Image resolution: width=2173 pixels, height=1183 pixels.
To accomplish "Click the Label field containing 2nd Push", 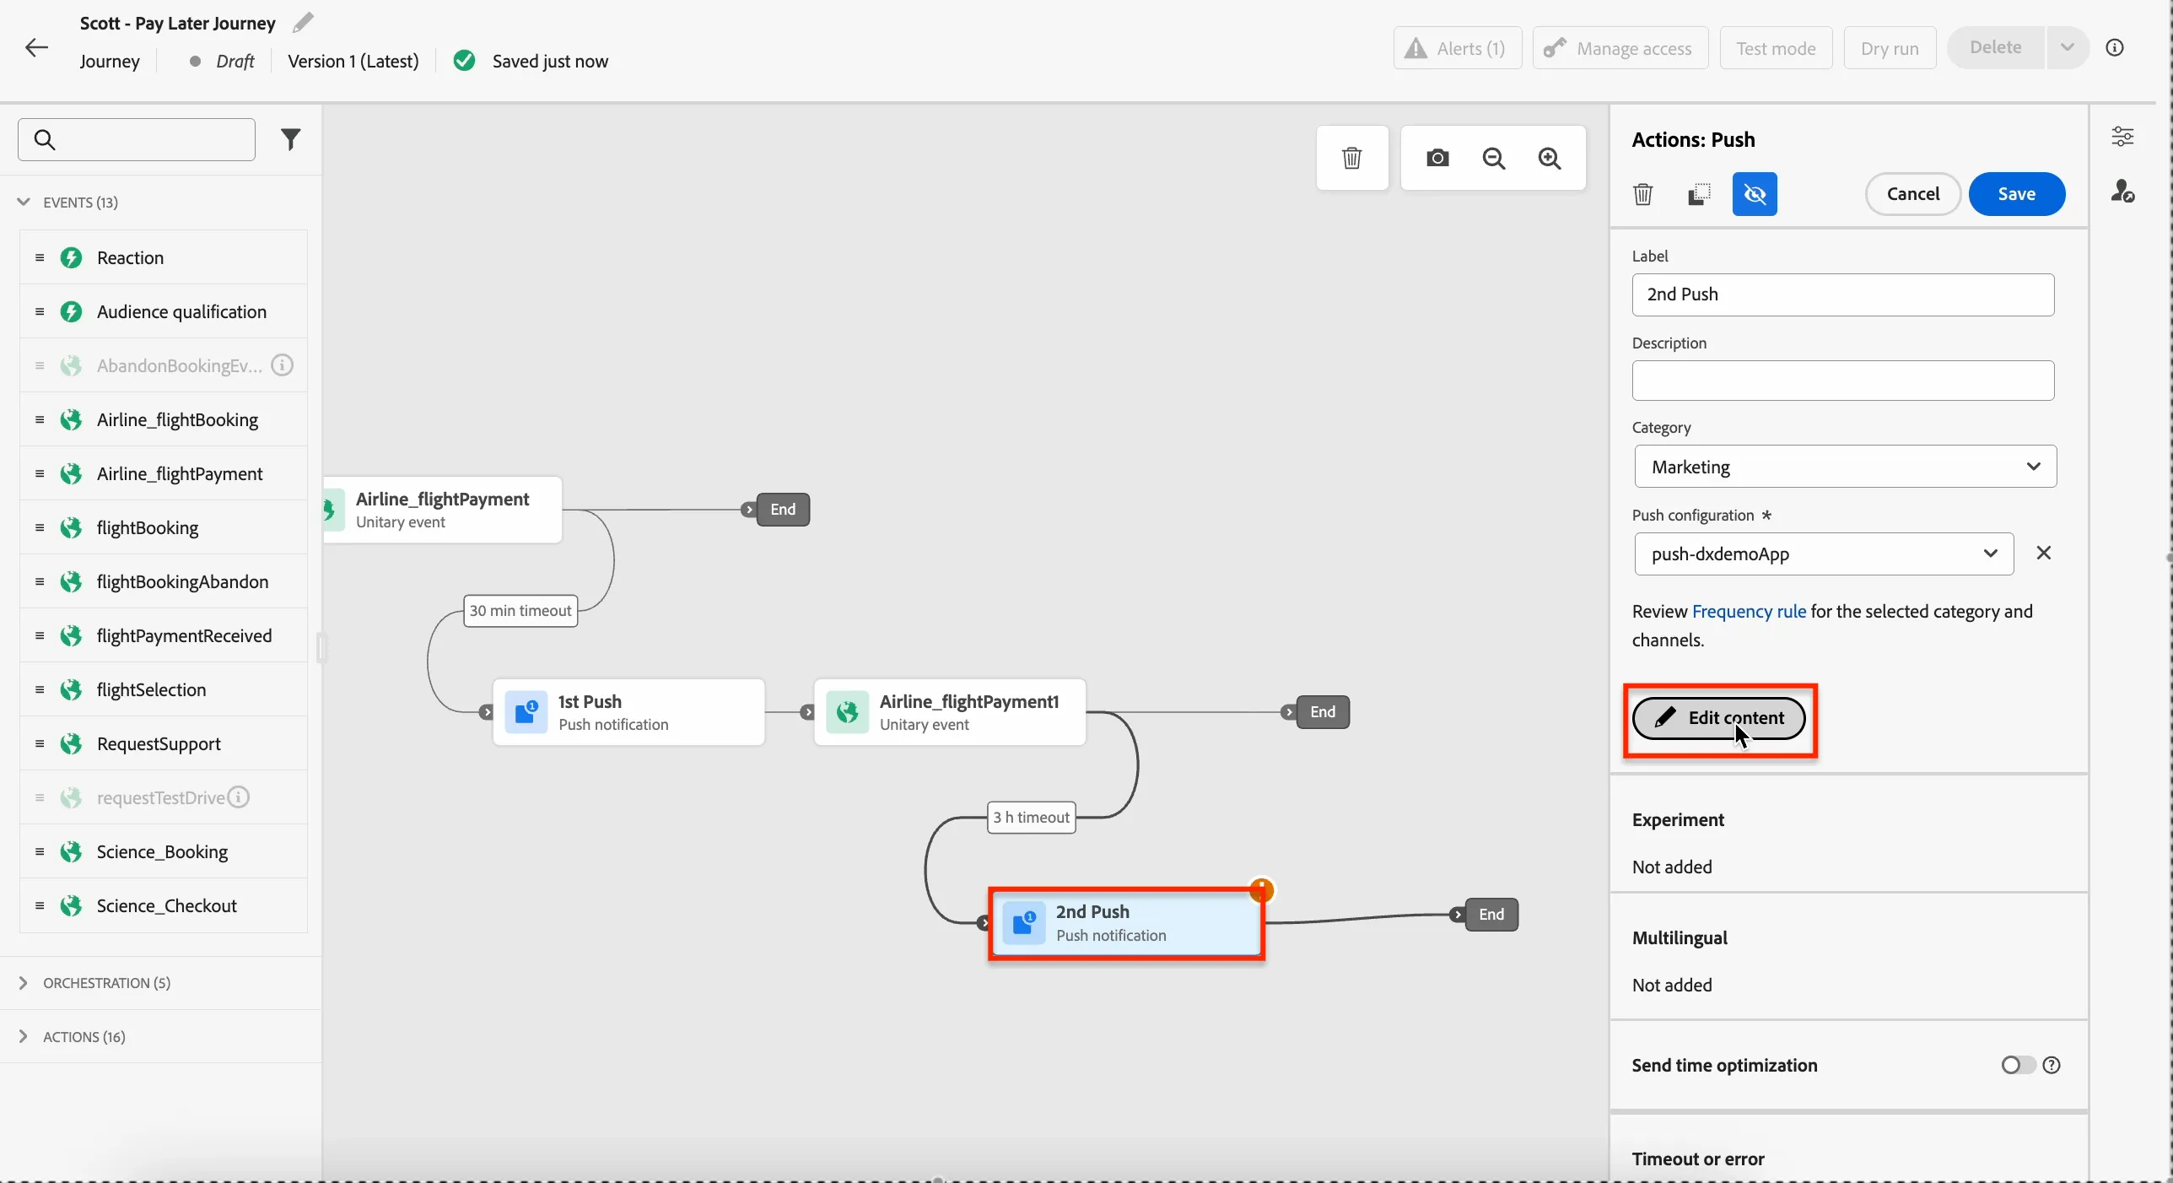I will tap(1842, 294).
